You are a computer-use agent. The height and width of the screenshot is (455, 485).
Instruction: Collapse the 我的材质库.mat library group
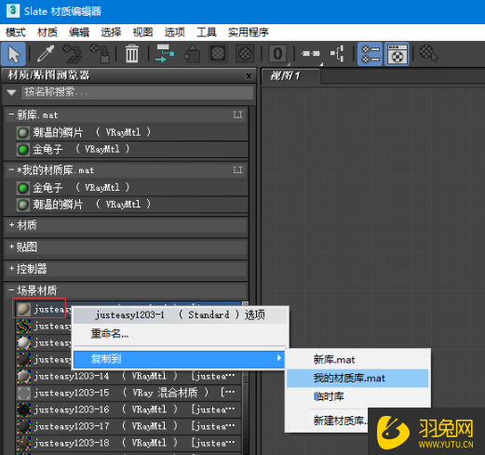coord(11,169)
